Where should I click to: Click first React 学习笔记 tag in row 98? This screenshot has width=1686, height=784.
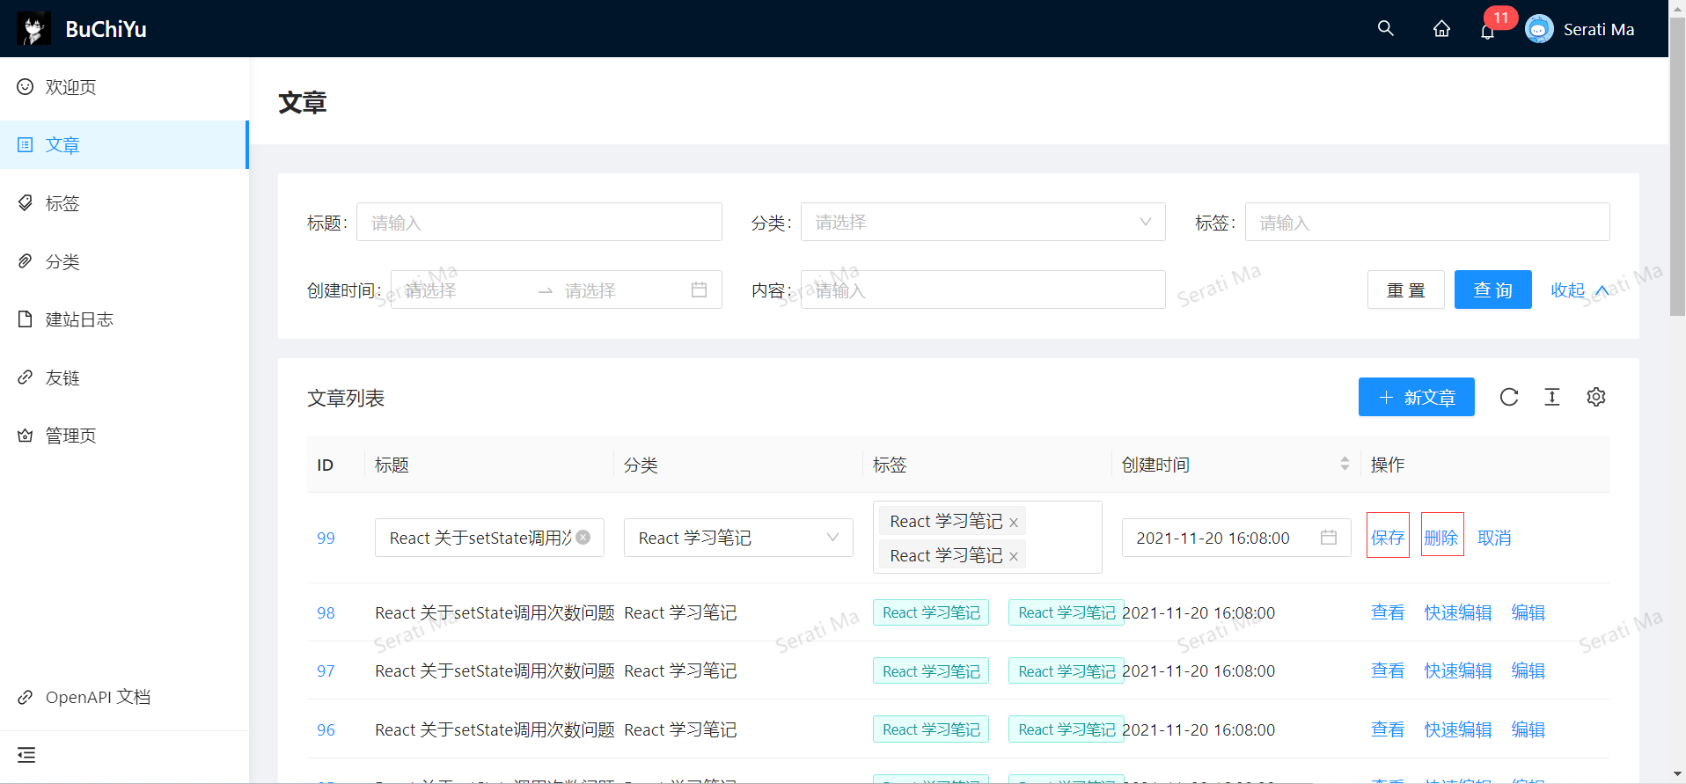tap(931, 612)
